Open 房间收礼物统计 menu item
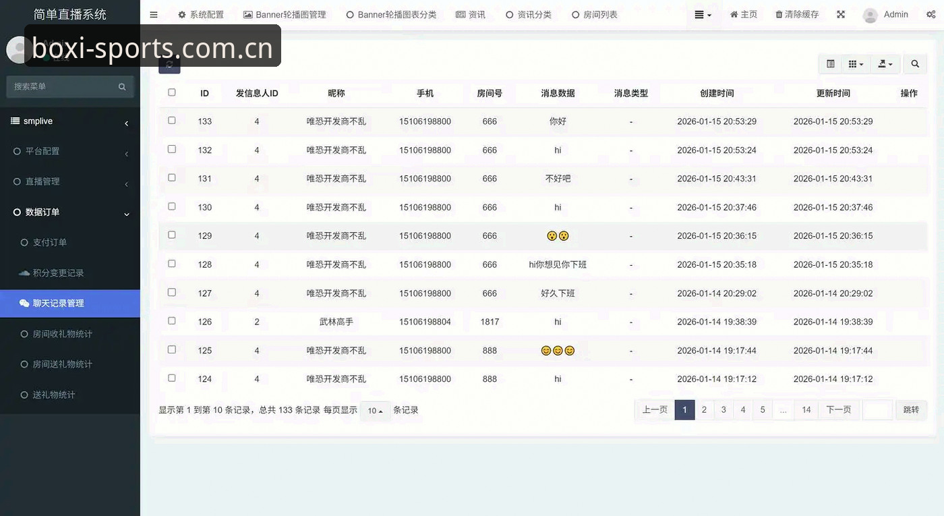The width and height of the screenshot is (944, 516). [70, 334]
